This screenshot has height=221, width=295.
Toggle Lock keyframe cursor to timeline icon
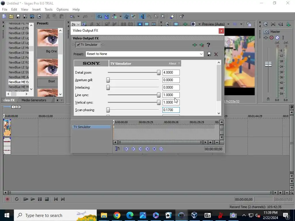118,149
